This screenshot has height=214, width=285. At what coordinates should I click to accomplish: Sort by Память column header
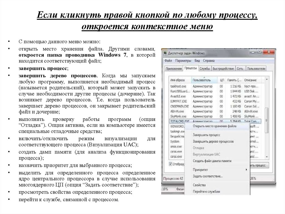pyautogui.click(x=234, y=80)
